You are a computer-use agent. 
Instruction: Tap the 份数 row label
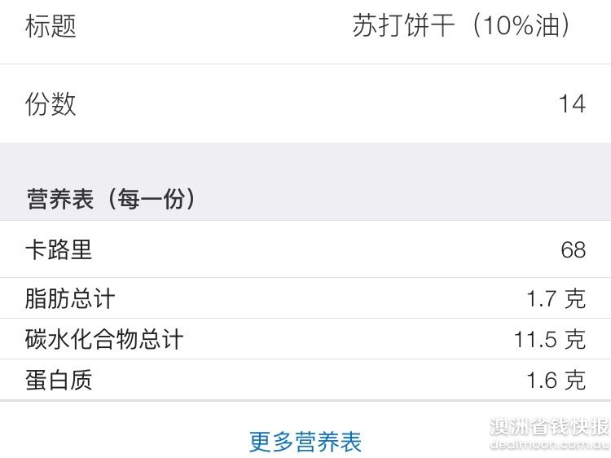point(51,104)
